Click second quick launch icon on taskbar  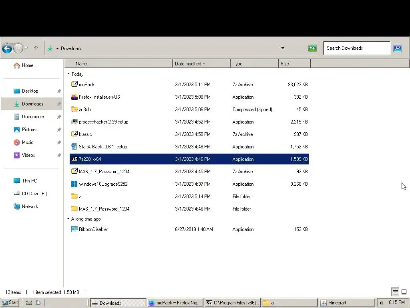tap(38, 303)
